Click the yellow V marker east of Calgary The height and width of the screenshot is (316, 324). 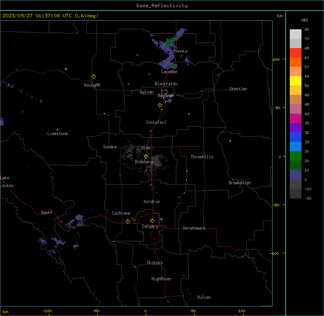(161, 219)
